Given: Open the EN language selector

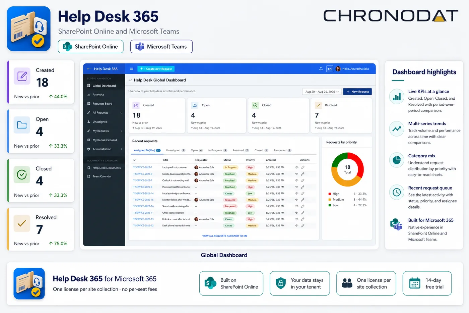Looking at the screenshot, I should (x=330, y=69).
